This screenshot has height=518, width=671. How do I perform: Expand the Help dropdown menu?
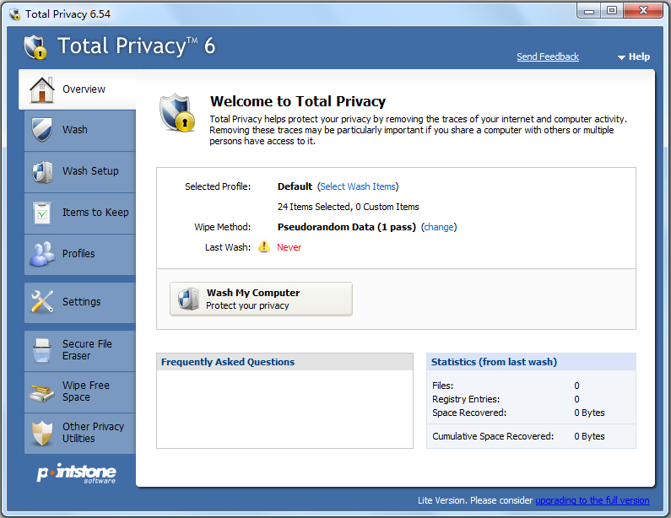point(634,57)
